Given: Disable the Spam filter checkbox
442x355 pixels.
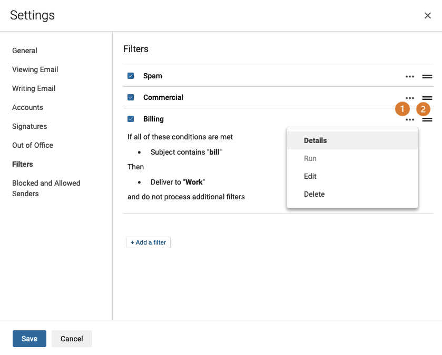Looking at the screenshot, I should pyautogui.click(x=130, y=76).
